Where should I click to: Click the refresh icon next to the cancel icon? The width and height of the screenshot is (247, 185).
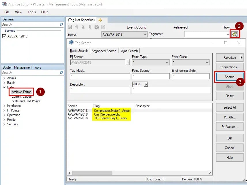tap(103, 27)
